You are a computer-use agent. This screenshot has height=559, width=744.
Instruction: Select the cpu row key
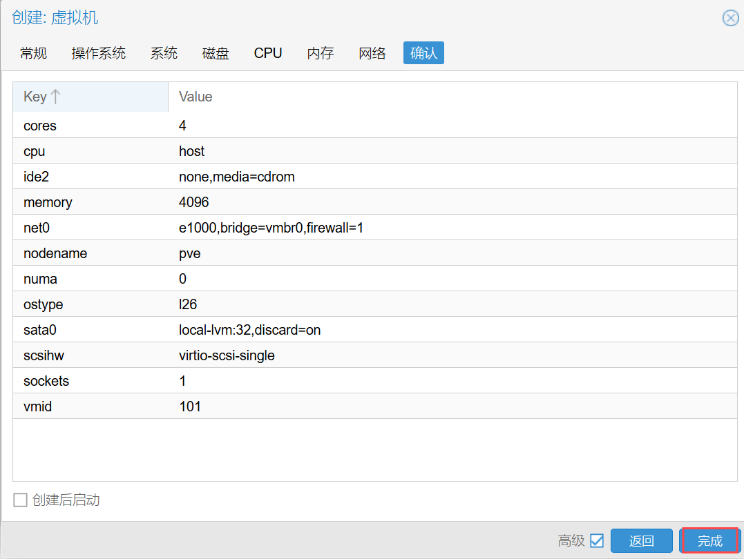pos(34,151)
